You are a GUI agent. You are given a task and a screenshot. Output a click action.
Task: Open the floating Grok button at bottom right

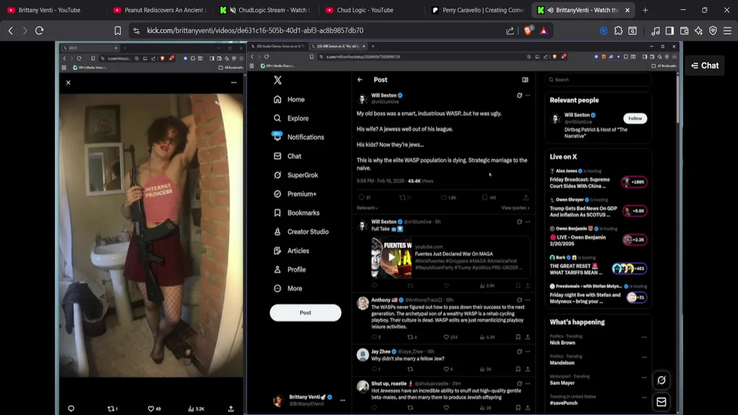(661, 380)
